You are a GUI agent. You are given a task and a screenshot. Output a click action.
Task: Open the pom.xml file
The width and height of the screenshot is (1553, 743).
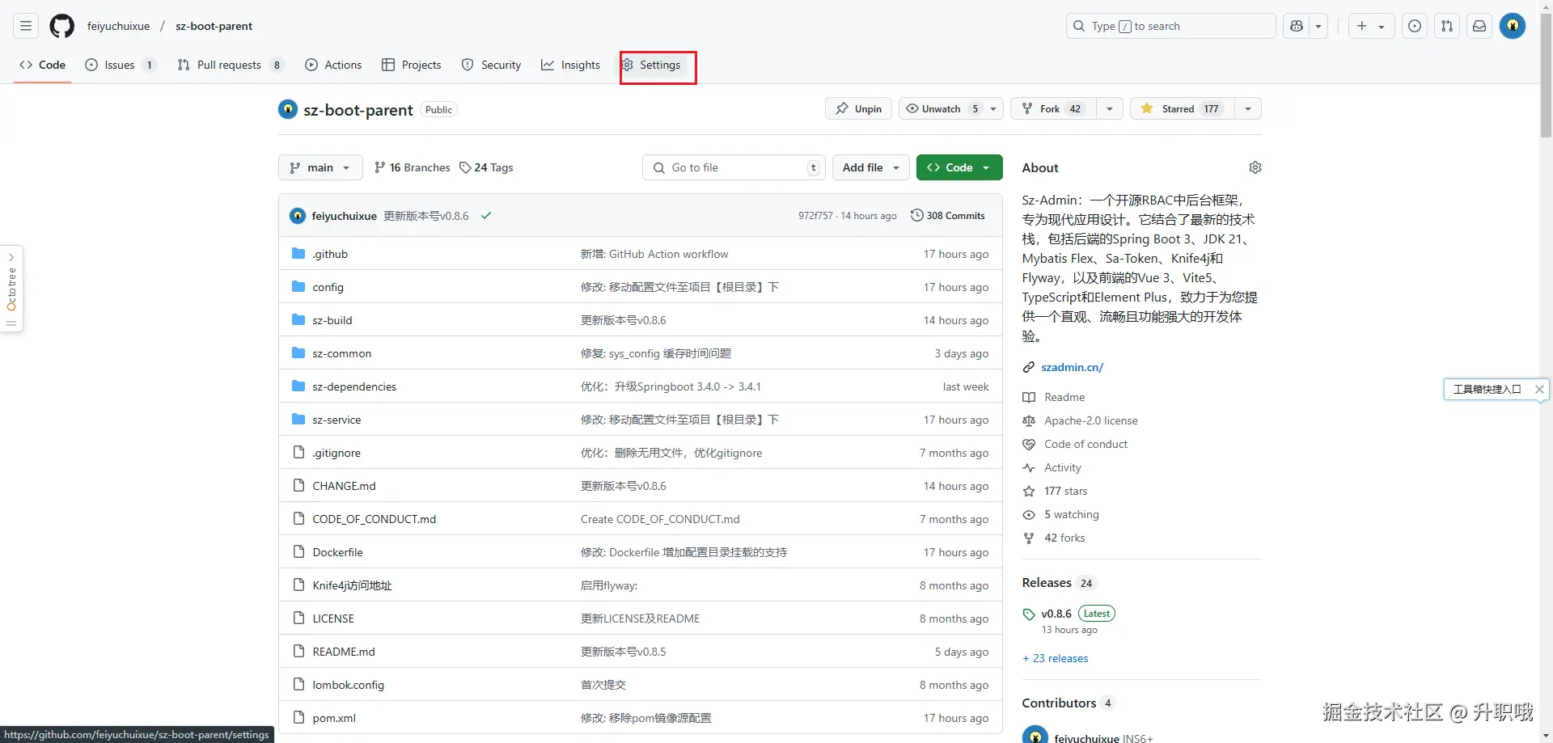334,718
